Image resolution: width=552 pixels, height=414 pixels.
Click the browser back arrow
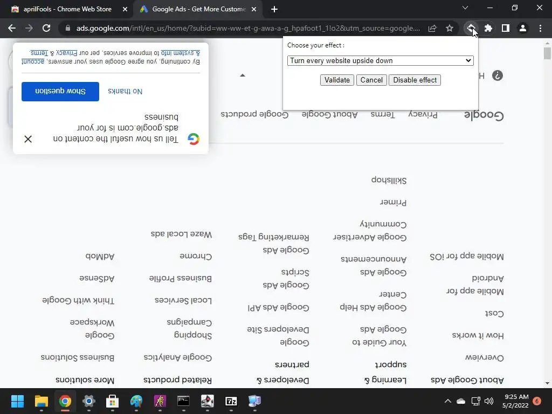[x=12, y=28]
